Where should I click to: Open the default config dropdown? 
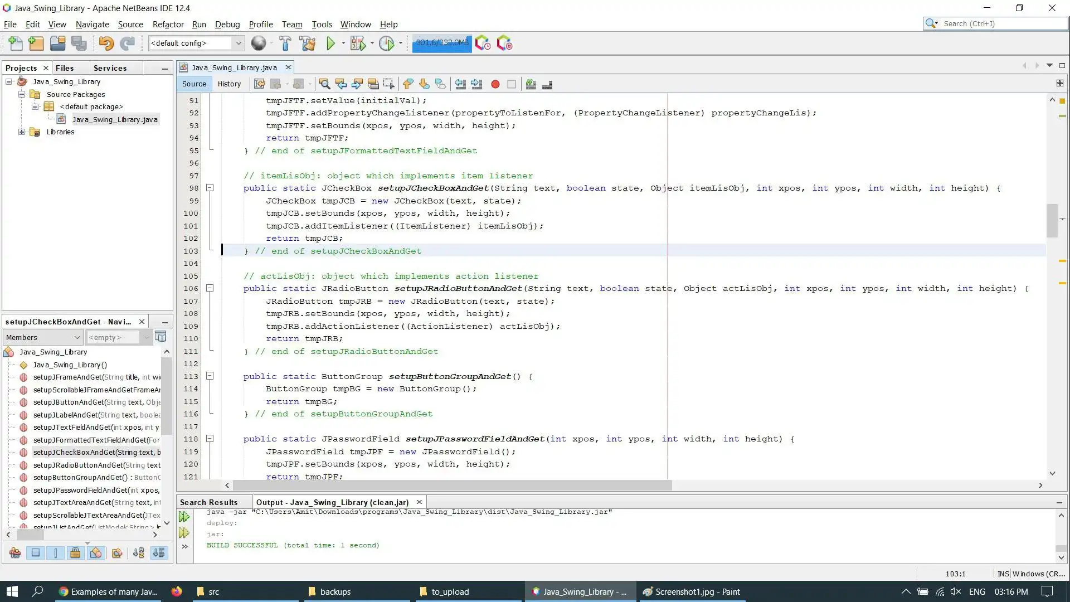239,43
